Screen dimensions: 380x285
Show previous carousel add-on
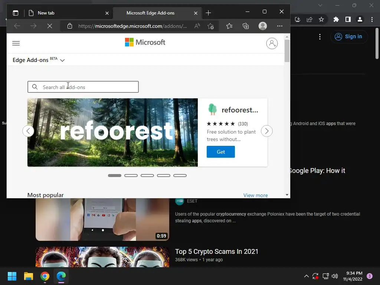[x=28, y=131]
